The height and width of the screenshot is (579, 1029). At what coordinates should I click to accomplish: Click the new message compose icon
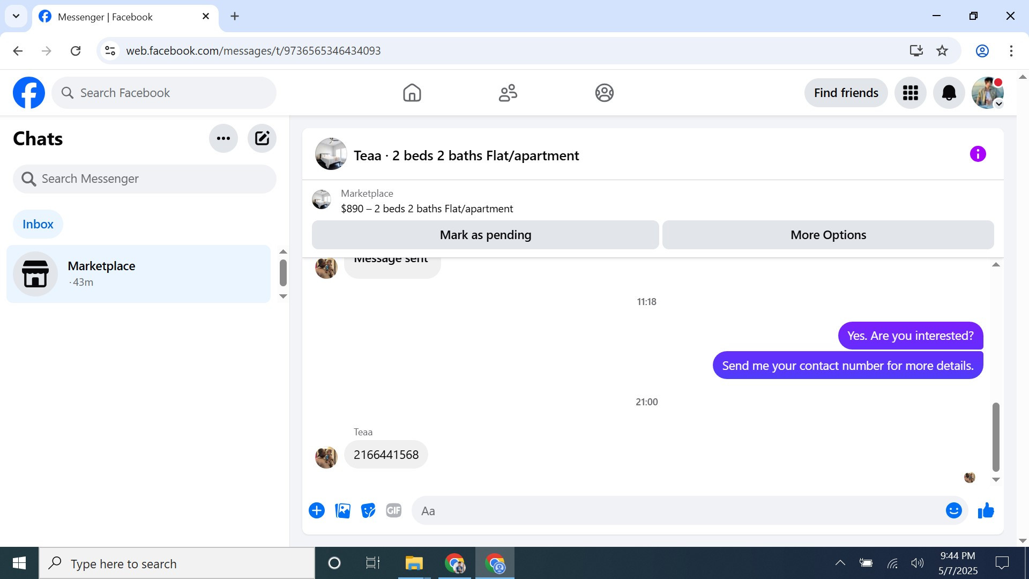click(262, 139)
